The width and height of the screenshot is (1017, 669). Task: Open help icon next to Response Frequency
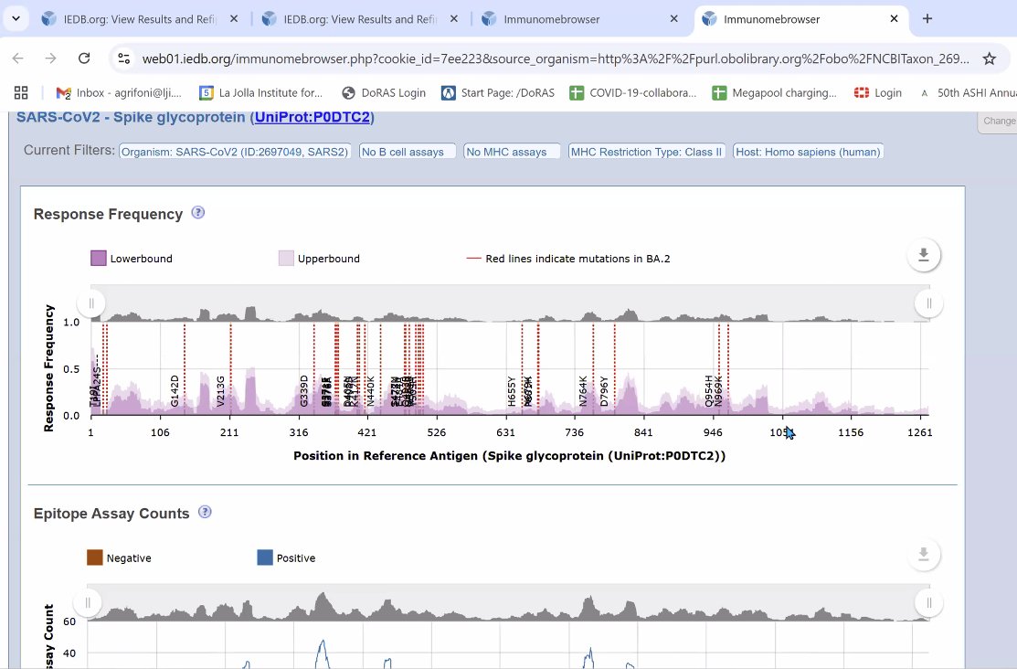198,213
